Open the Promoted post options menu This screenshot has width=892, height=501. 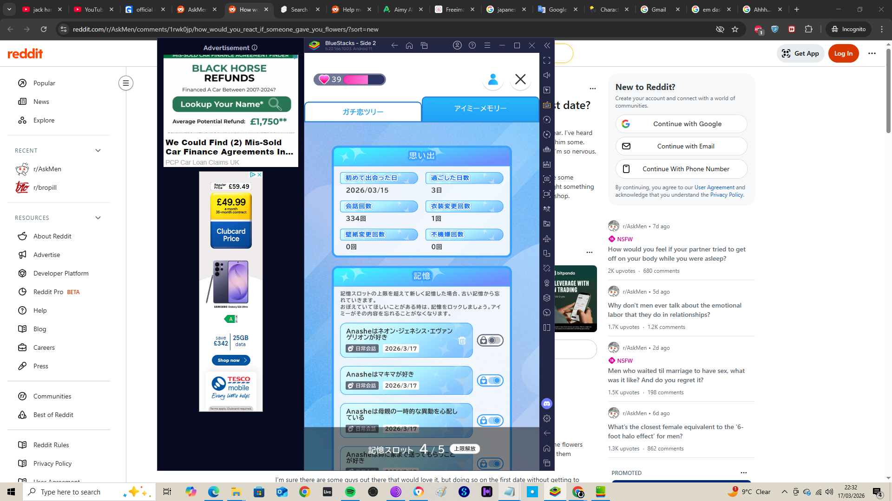point(744,473)
